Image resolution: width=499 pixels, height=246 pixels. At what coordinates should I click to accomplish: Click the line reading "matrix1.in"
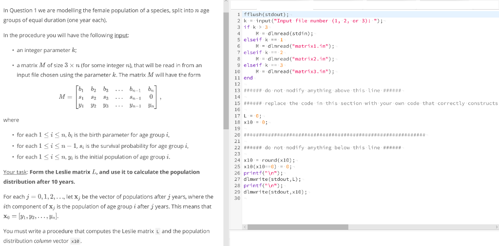tap(295, 46)
